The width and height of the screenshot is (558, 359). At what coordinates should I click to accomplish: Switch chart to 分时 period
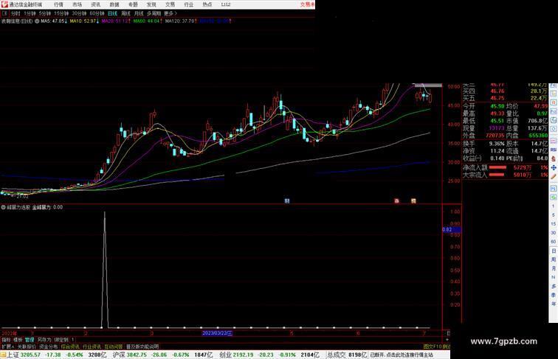(15, 13)
